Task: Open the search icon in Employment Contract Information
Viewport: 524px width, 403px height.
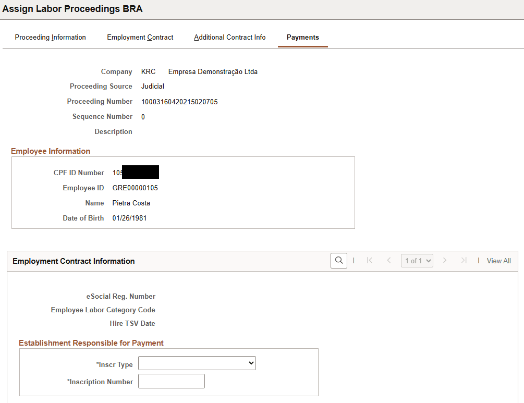Action: click(x=338, y=260)
